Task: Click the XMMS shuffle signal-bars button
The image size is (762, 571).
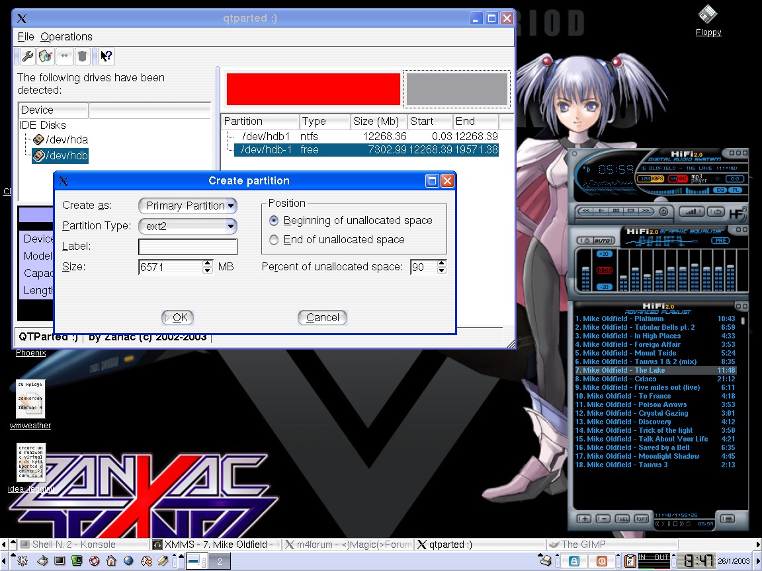Action: (692, 211)
